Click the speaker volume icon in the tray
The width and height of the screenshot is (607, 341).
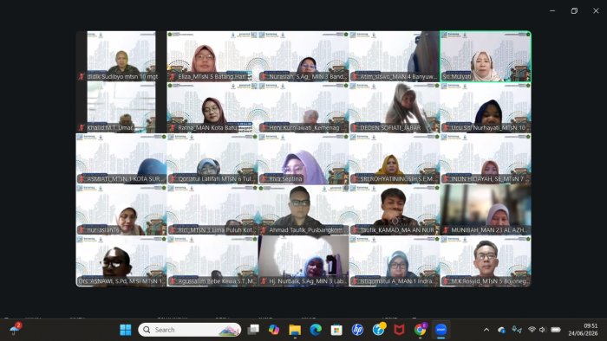542,330
